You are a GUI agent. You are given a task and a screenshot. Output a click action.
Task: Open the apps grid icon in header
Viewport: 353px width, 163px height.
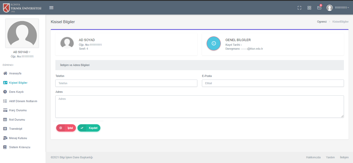coord(309,8)
